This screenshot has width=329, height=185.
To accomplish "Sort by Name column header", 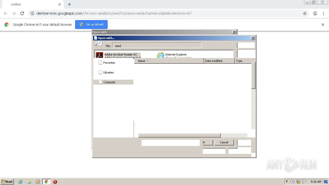I will [x=169, y=61].
